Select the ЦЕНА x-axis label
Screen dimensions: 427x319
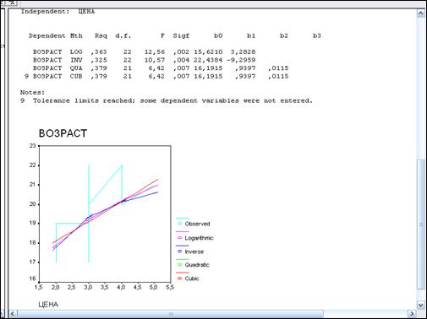coord(48,305)
